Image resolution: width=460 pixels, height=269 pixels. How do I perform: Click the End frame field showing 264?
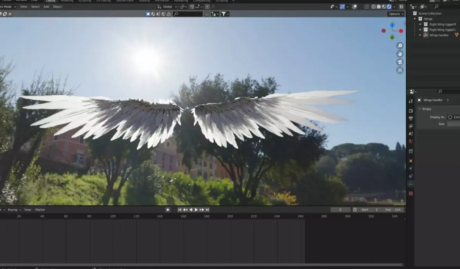[393, 210]
